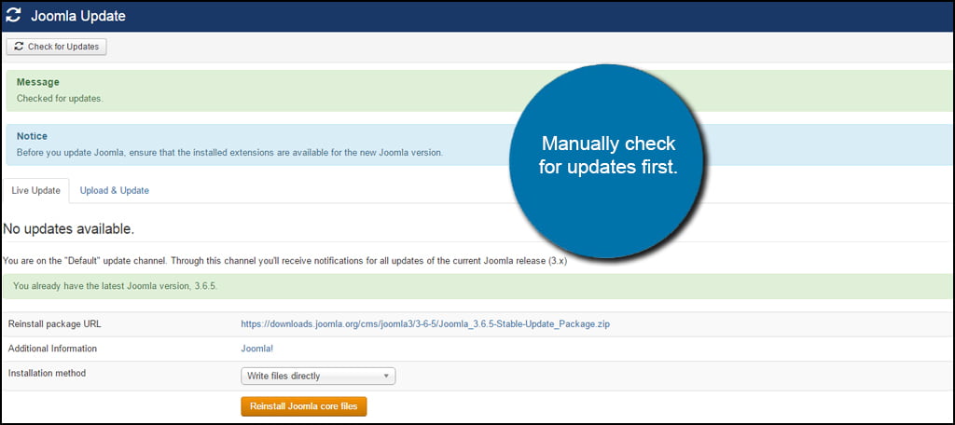The height and width of the screenshot is (425, 955).
Task: Click the Notice heading in blue box
Action: [32, 136]
